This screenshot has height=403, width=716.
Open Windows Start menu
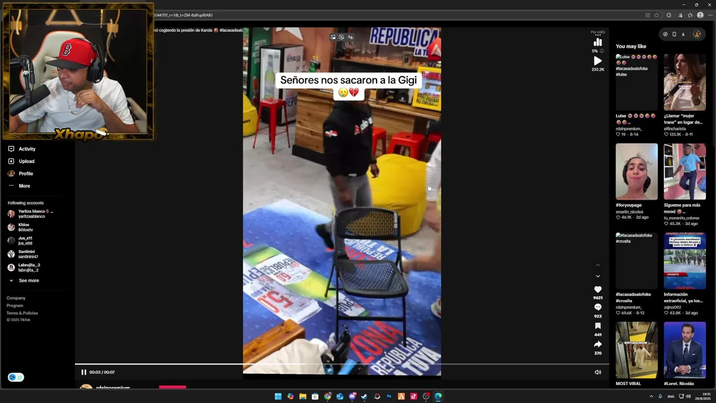click(x=278, y=396)
